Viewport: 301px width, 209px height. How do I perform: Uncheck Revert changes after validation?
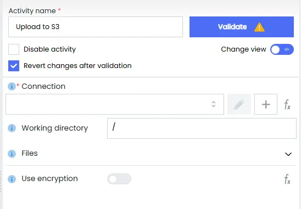(14, 66)
